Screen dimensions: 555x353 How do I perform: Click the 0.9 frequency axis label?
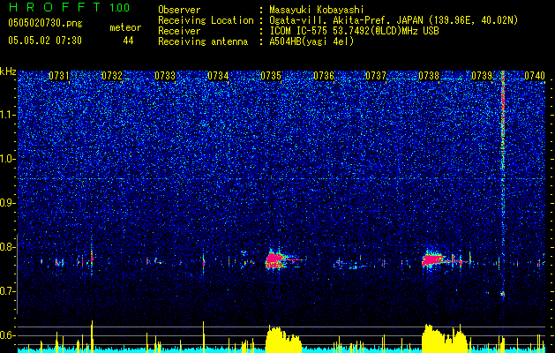click(7, 203)
